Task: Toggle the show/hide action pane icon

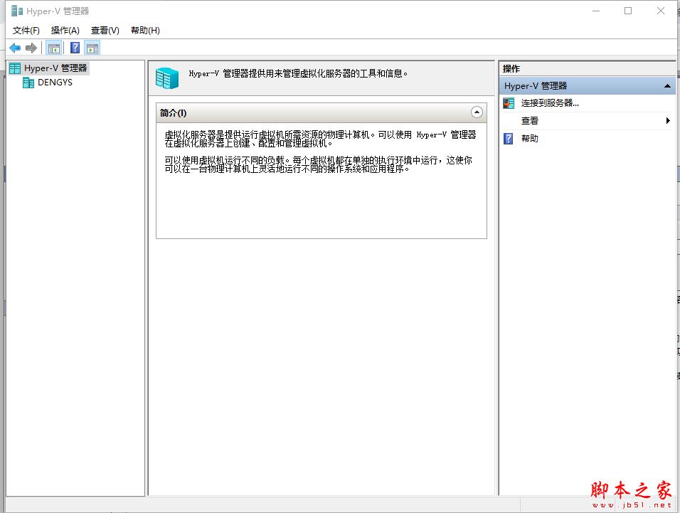Action: tap(92, 48)
